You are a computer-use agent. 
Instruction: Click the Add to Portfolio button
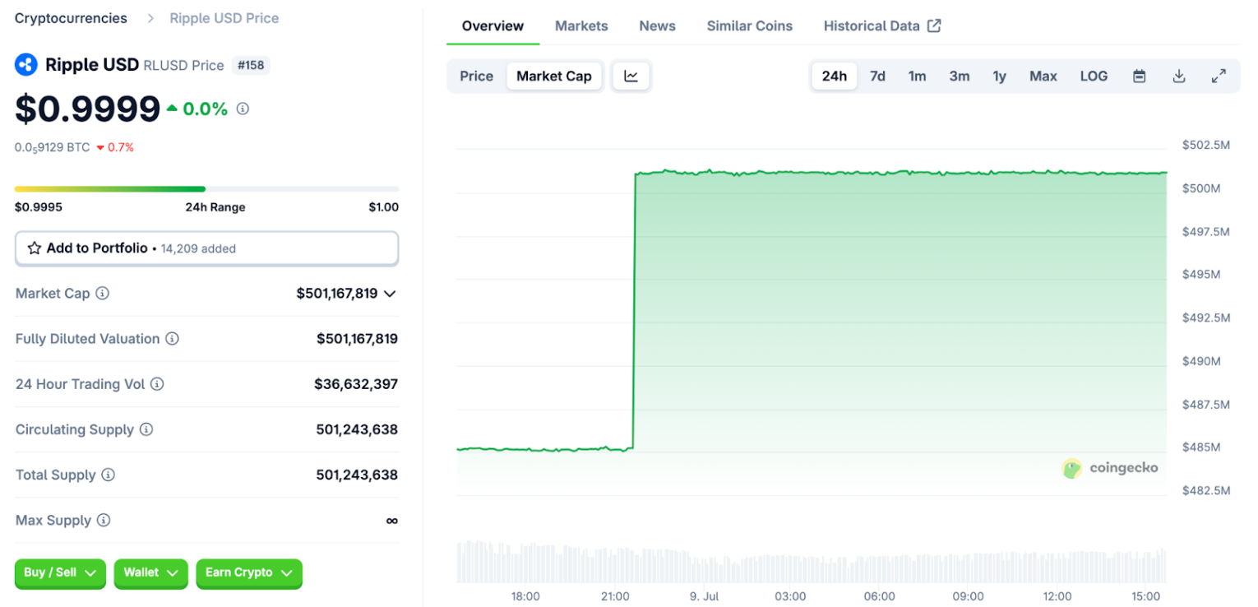207,248
